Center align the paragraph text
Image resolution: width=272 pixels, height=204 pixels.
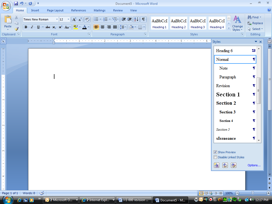(x=103, y=27)
